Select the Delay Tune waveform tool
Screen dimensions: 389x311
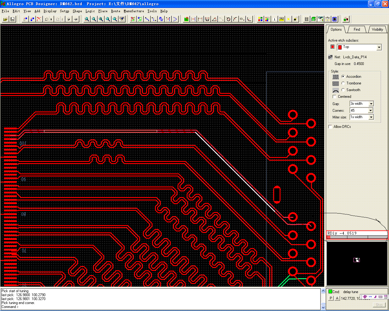pos(161,19)
